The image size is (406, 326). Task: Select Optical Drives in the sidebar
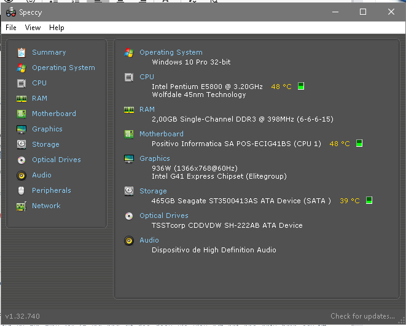click(57, 160)
